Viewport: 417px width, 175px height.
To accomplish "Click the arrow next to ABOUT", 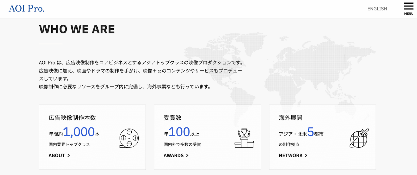I will (x=69, y=155).
